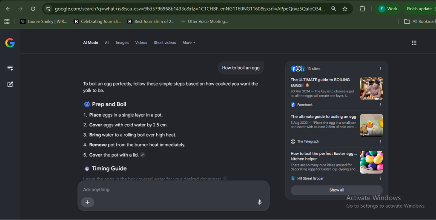The image size is (436, 220).
Task: Reload the current page
Action: 33,9
